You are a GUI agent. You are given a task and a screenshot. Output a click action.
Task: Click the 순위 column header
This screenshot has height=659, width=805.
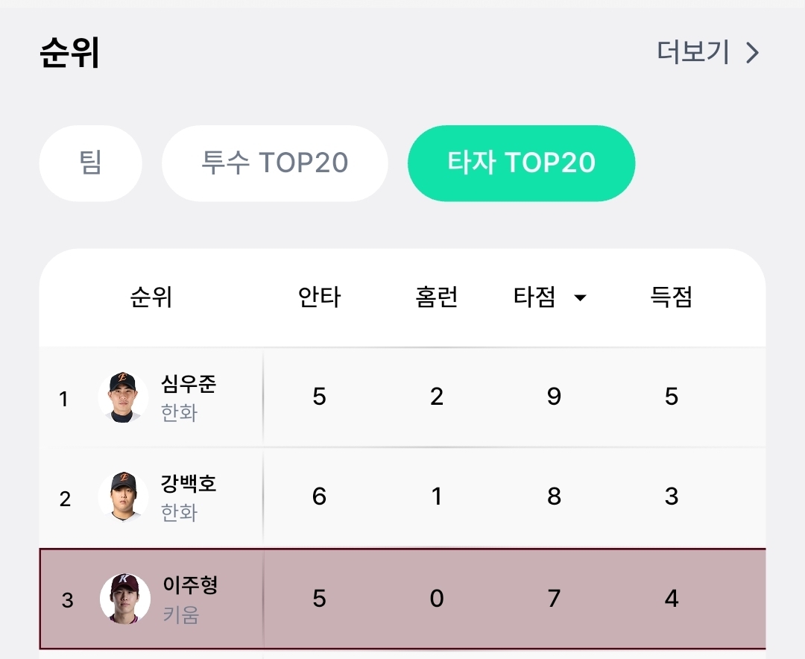151,297
